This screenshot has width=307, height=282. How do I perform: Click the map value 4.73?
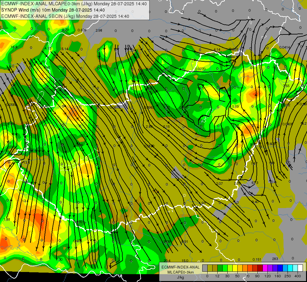tap(48, 48)
